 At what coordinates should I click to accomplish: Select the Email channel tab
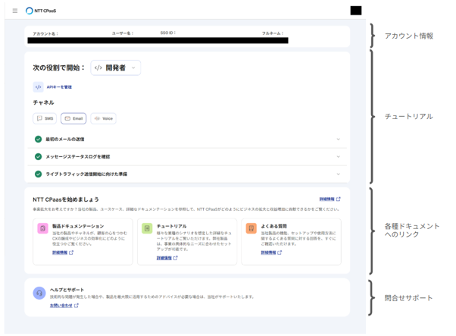tap(73, 118)
